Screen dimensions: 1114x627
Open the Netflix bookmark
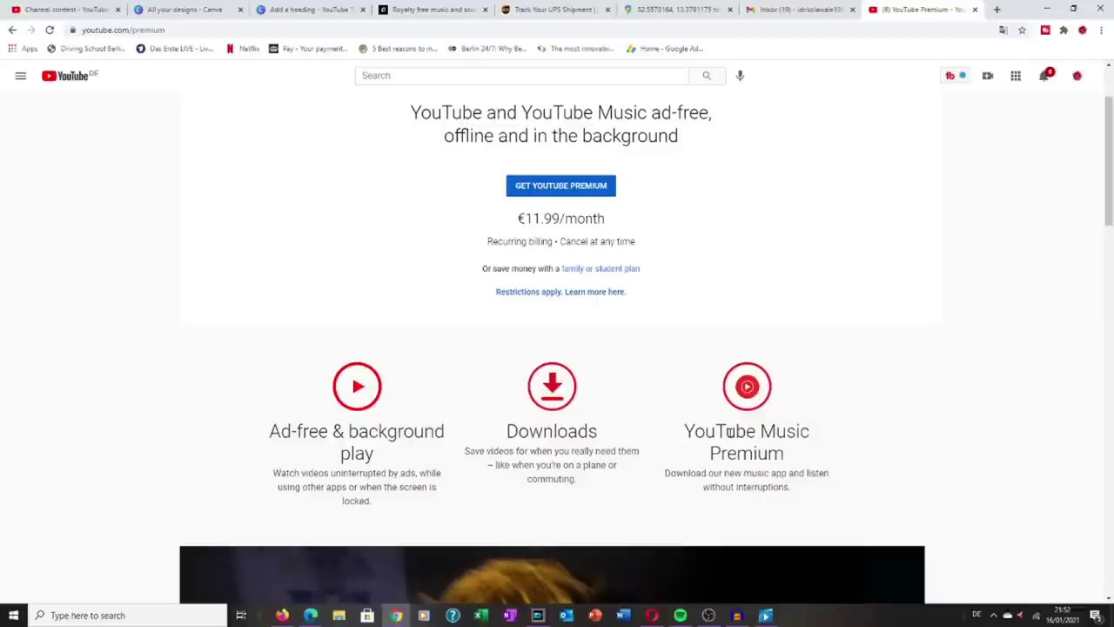pyautogui.click(x=244, y=49)
